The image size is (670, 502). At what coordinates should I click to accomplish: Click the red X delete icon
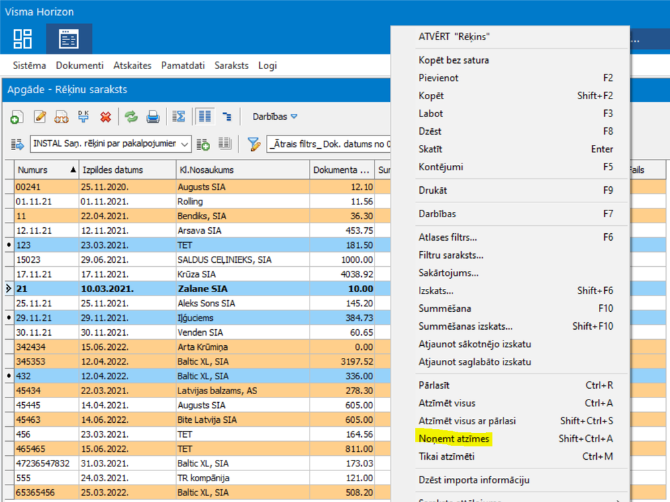(x=105, y=117)
